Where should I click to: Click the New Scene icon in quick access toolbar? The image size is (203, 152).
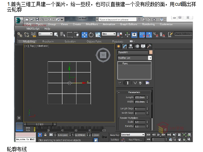click(27, 19)
